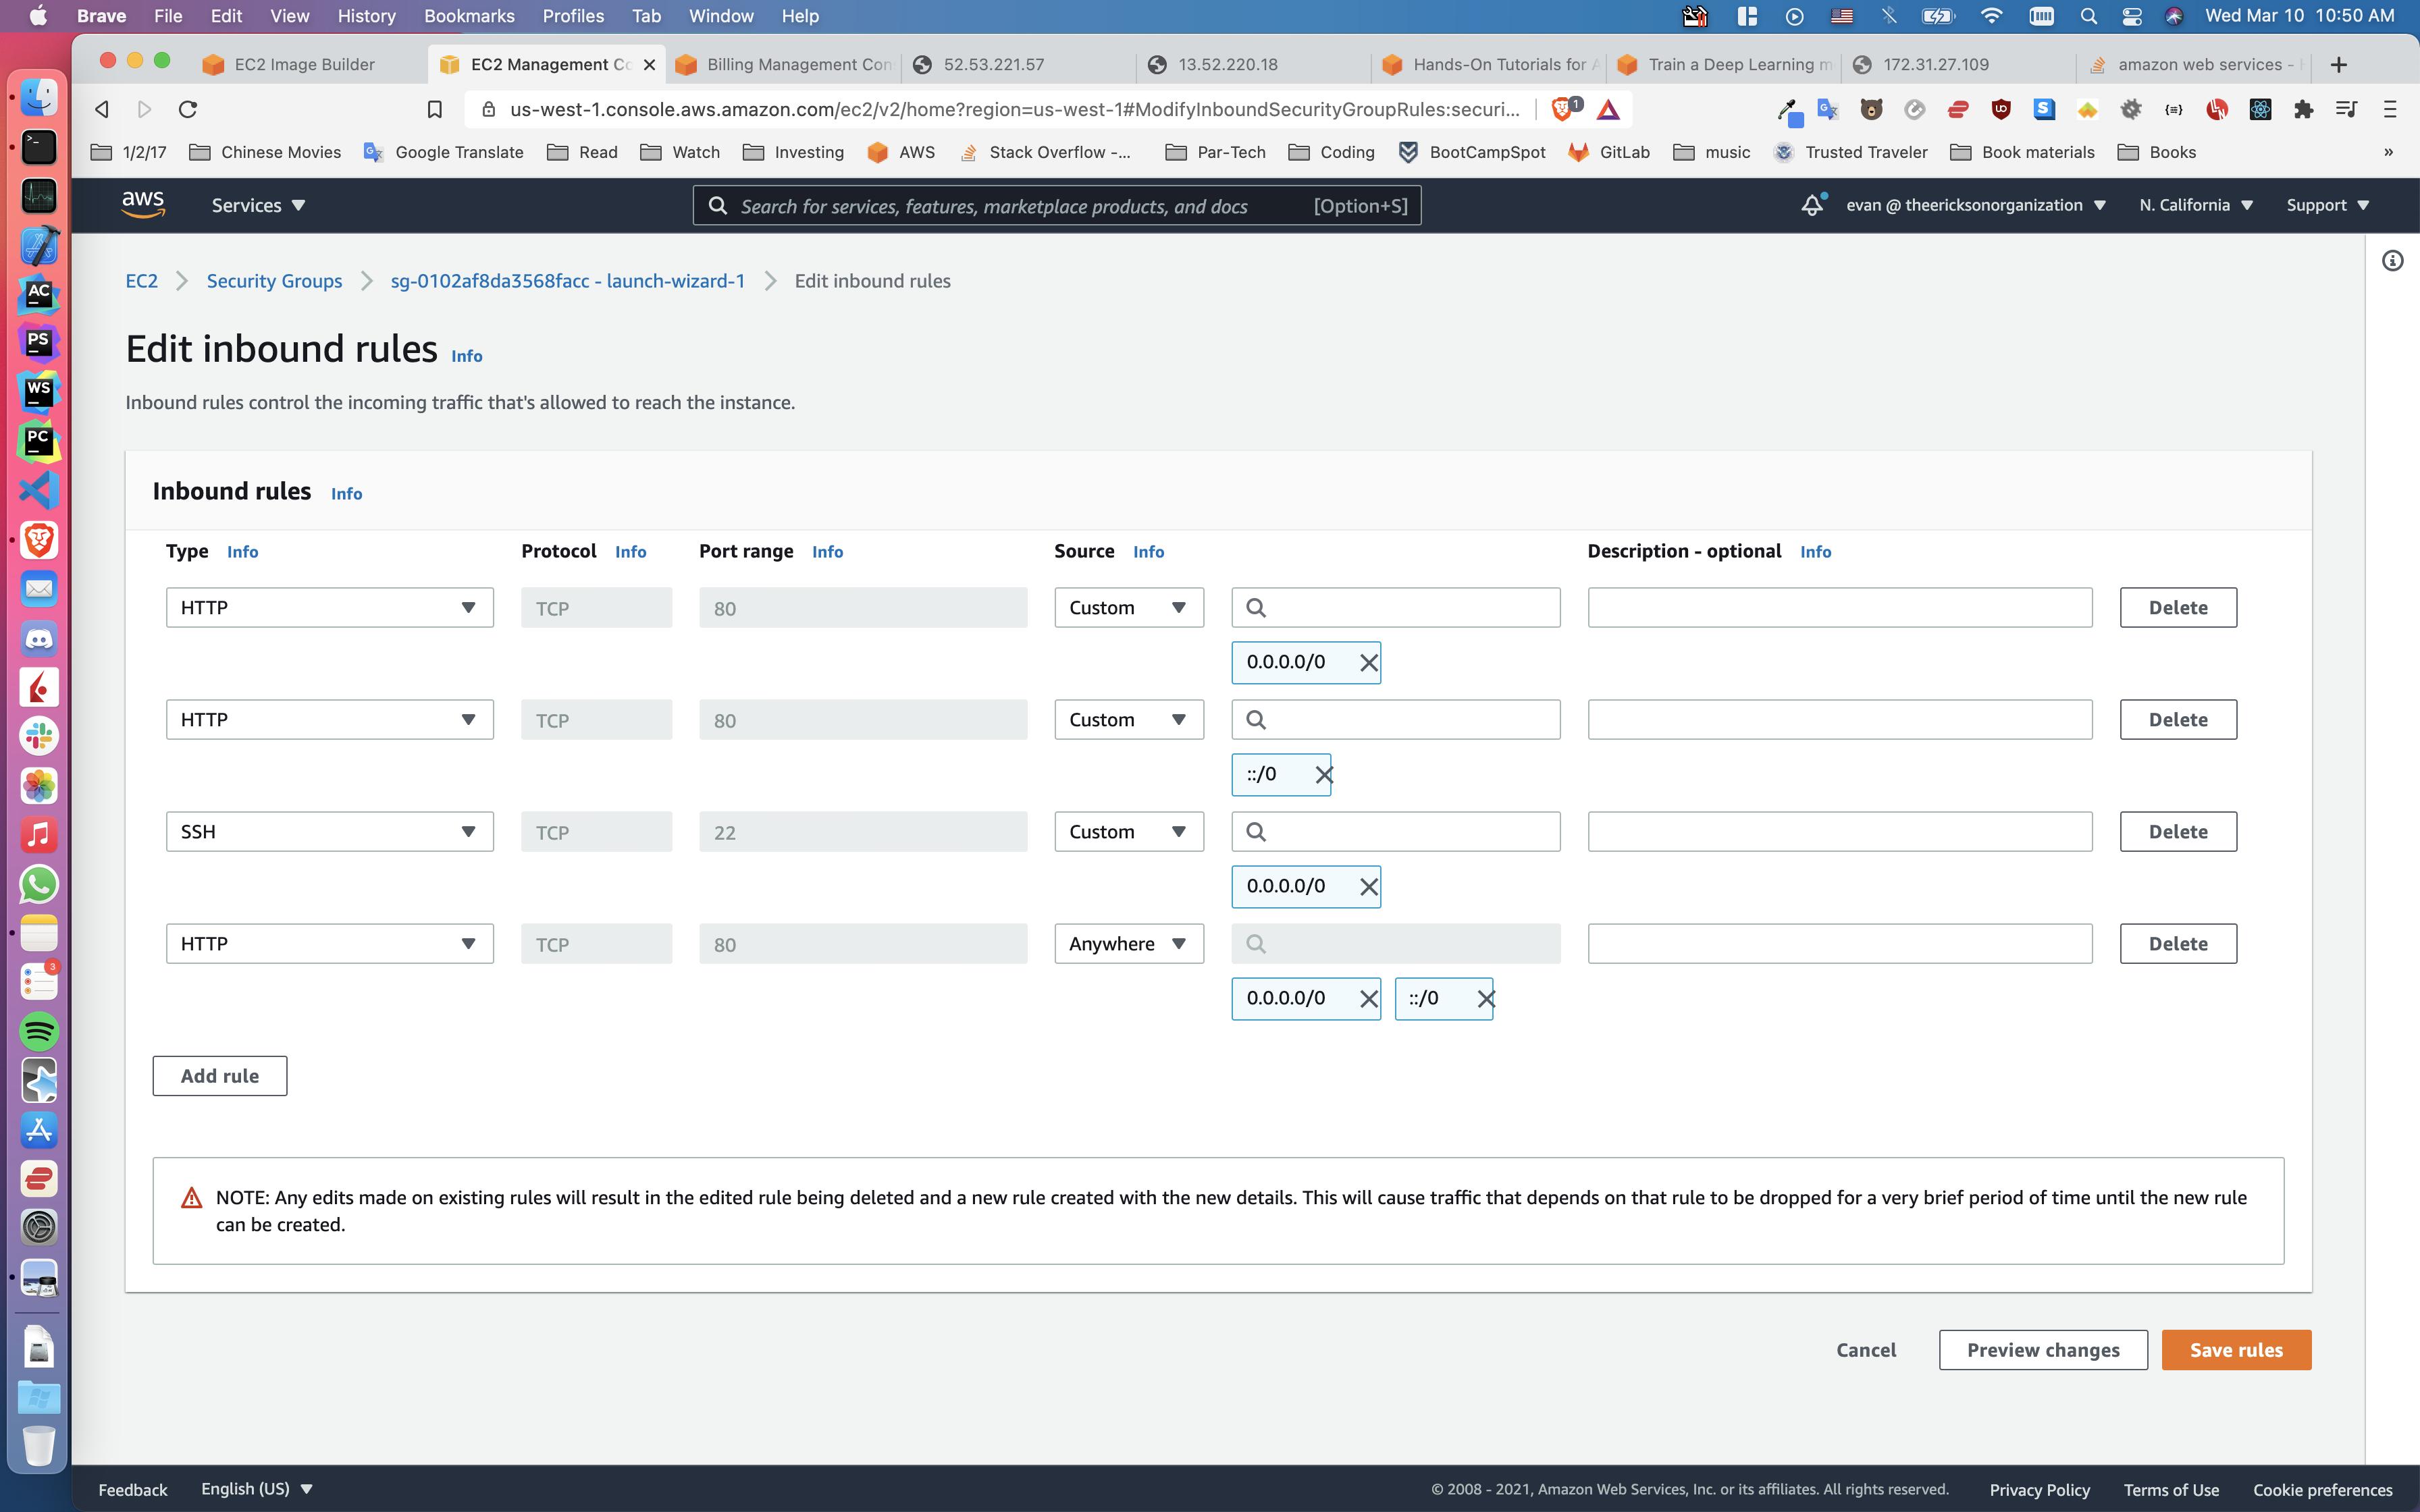Bookmark this page using the bookmark icon
The image size is (2420, 1512).
tap(434, 109)
